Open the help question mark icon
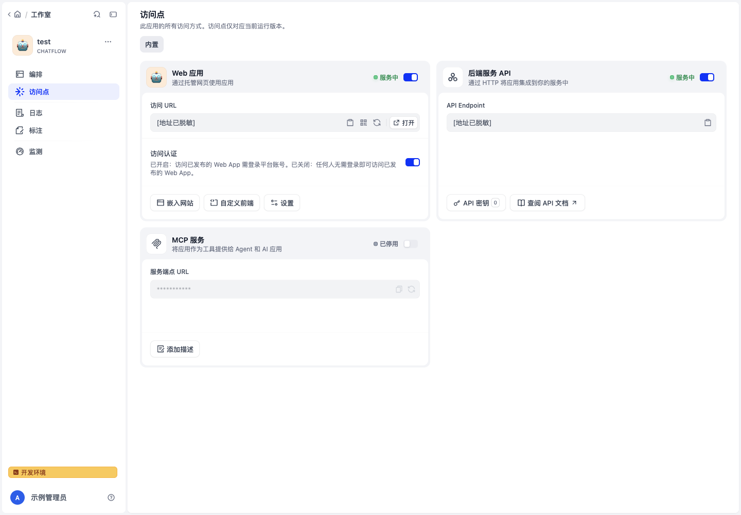Image resolution: width=741 pixels, height=515 pixels. pyautogui.click(x=111, y=497)
